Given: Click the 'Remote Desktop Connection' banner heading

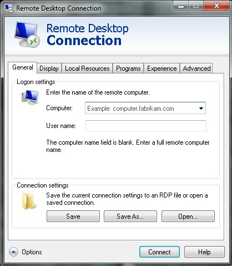Looking at the screenshot, I should tap(87, 35).
